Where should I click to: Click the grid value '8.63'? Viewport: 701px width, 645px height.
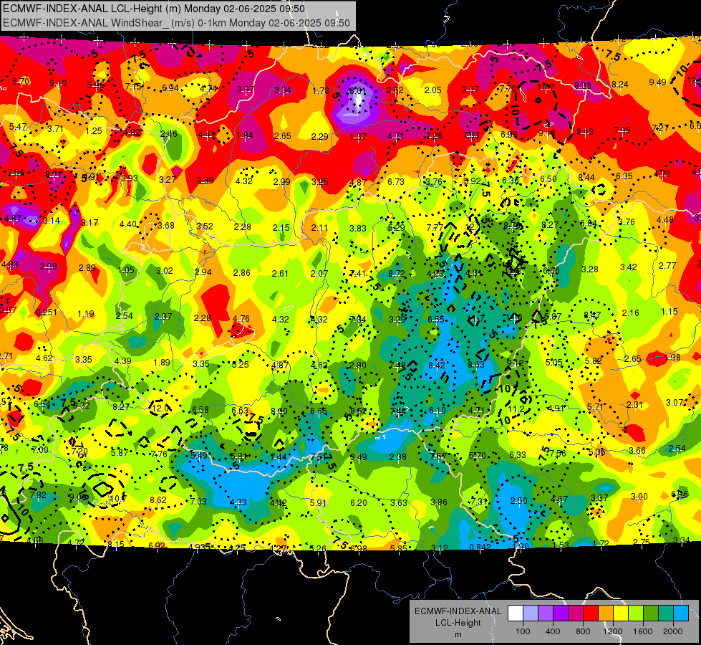click(476, 364)
